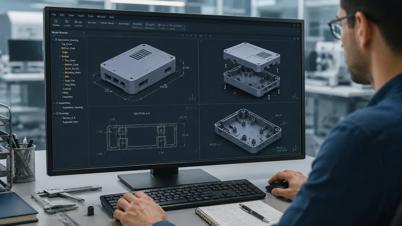Switch to the Annotate ribbon tab
Viewport: 402px width, 226px height.
pos(137,24)
